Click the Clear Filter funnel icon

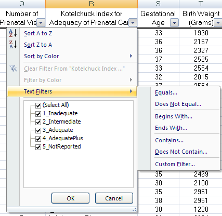[x=13, y=69]
